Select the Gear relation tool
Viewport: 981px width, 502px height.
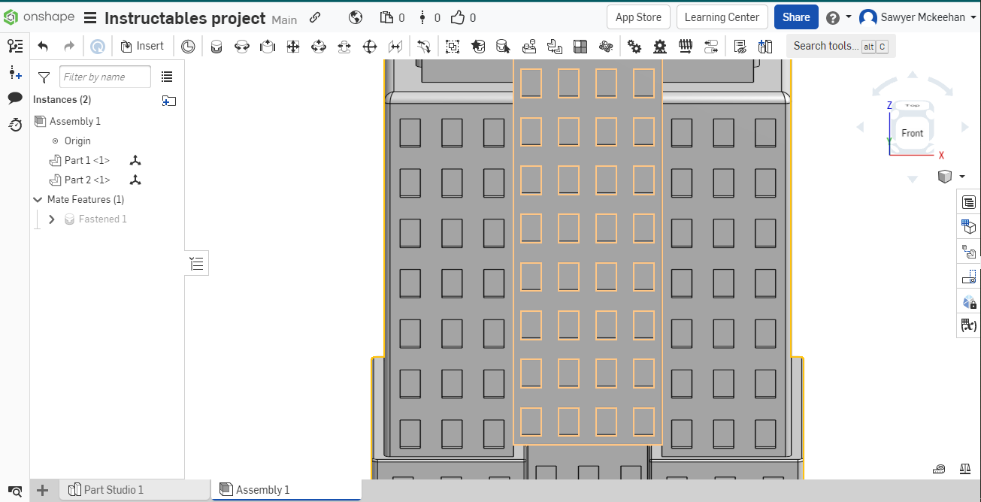tap(634, 47)
